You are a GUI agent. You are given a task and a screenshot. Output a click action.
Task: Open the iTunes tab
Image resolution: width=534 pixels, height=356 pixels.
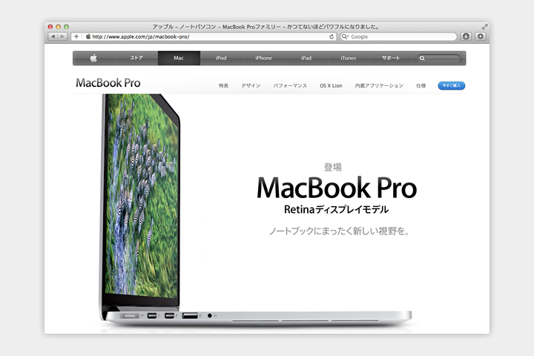tap(349, 58)
